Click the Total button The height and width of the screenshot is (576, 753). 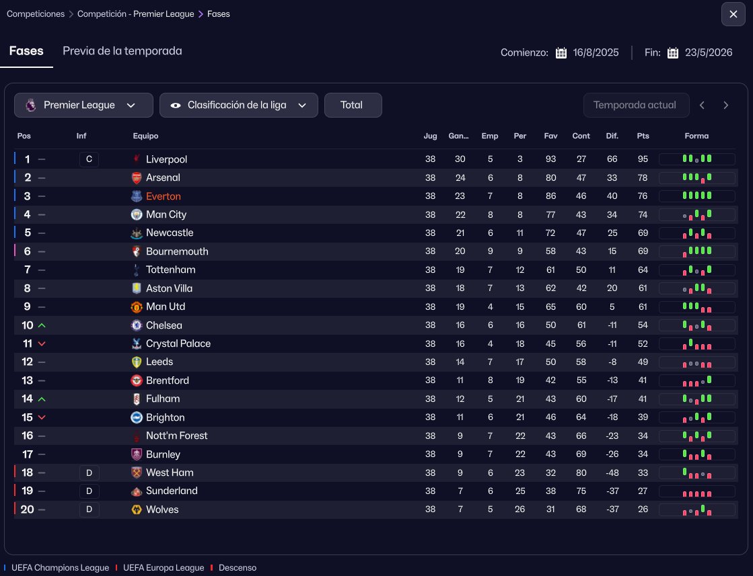(353, 106)
